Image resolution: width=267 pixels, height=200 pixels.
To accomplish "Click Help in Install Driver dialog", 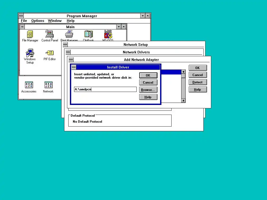I will [148, 97].
